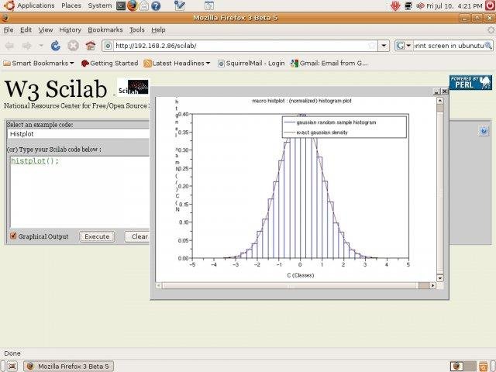
Task: Click the notes checklist launcher in the top panel
Action: 179,5
